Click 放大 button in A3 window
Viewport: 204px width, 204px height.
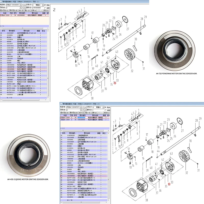tap(81, 112)
